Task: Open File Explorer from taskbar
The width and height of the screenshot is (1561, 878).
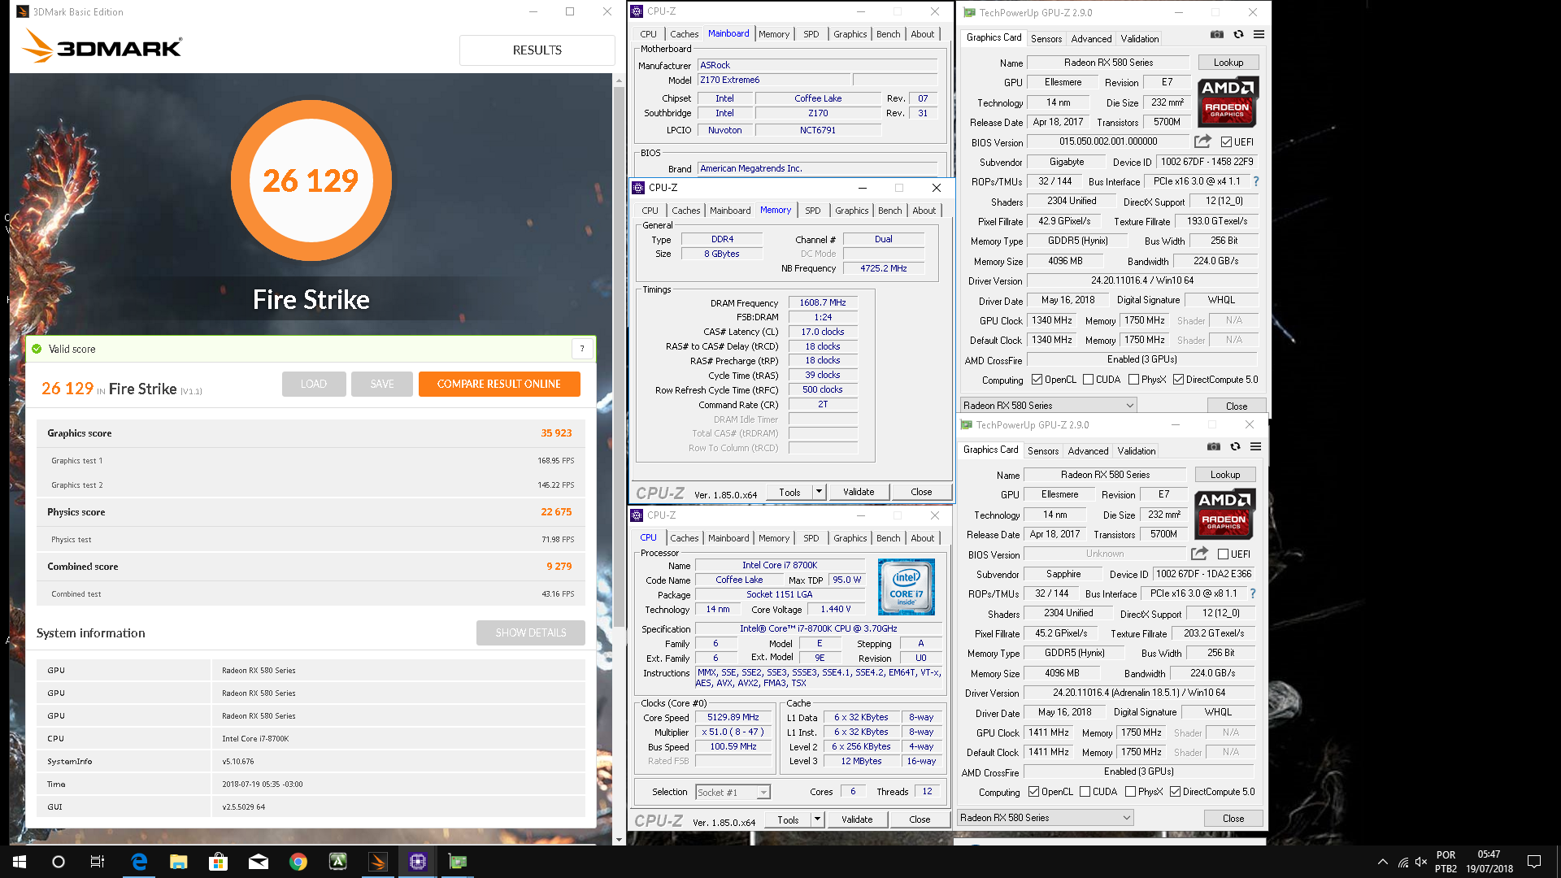Action: tap(179, 862)
